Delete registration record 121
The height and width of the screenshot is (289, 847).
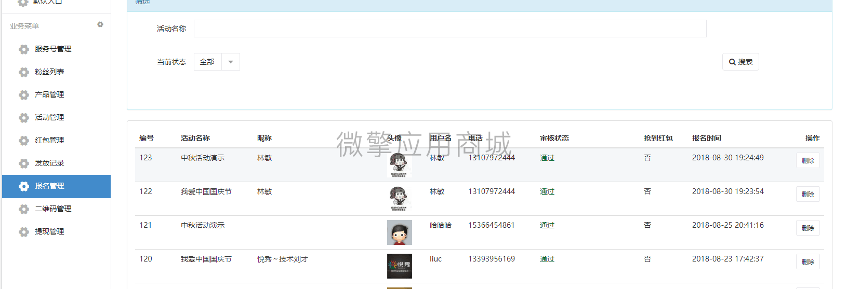(x=808, y=228)
